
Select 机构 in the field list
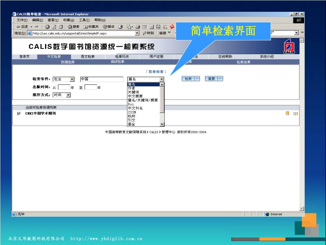pyautogui.click(x=144, y=116)
